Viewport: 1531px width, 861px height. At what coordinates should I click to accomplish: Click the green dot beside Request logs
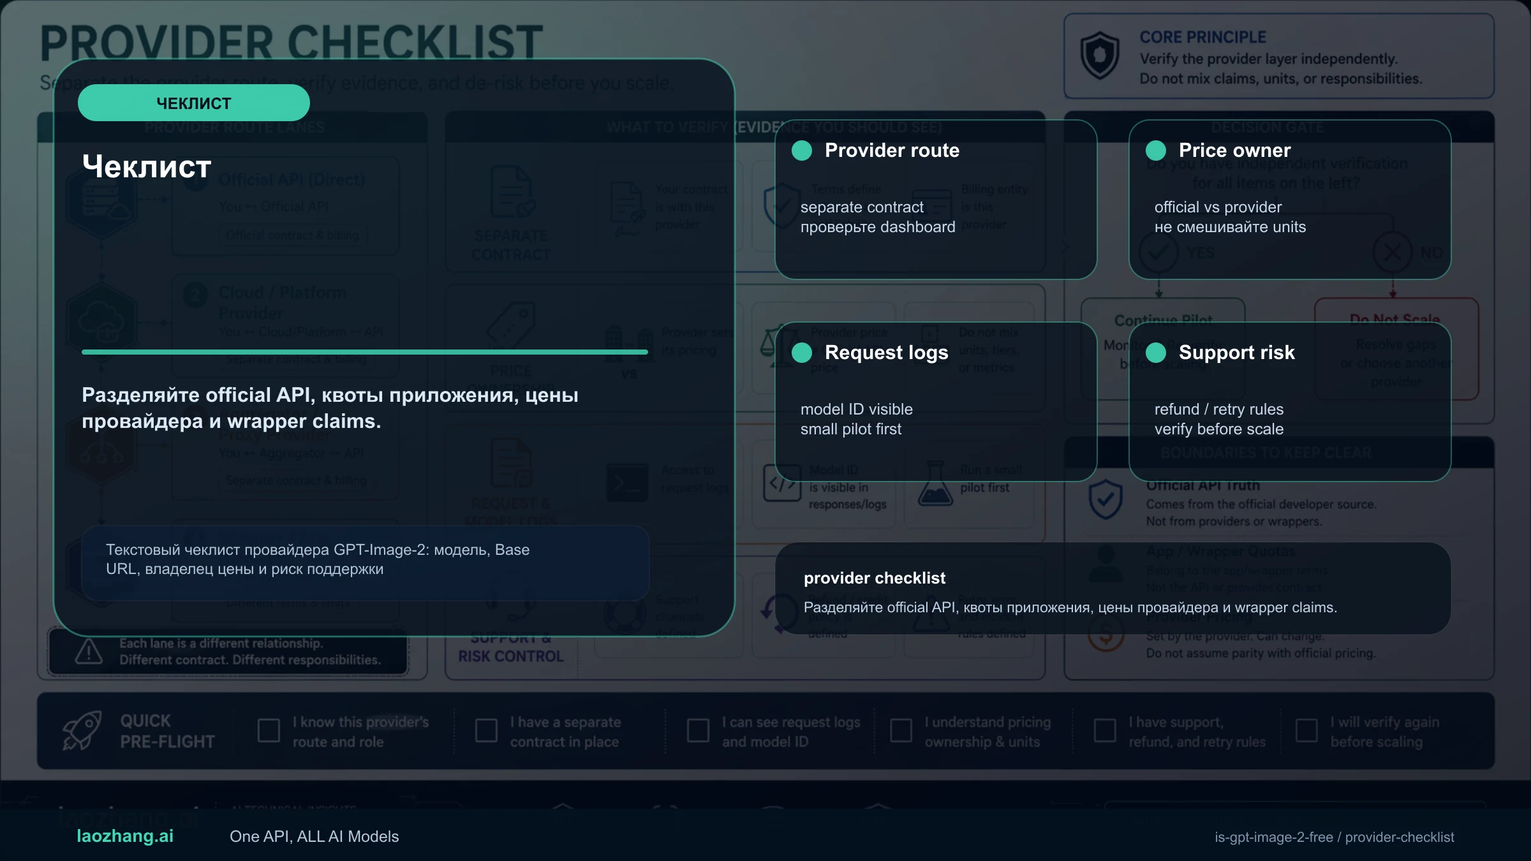point(801,352)
